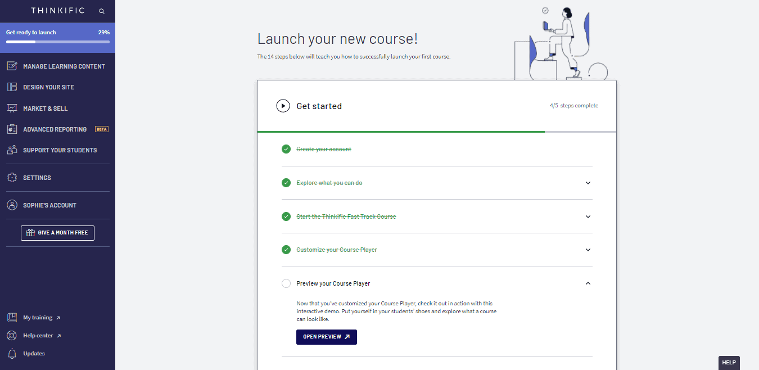Click the Open Preview button

click(x=327, y=337)
